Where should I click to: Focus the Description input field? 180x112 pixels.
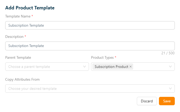pos(90,46)
